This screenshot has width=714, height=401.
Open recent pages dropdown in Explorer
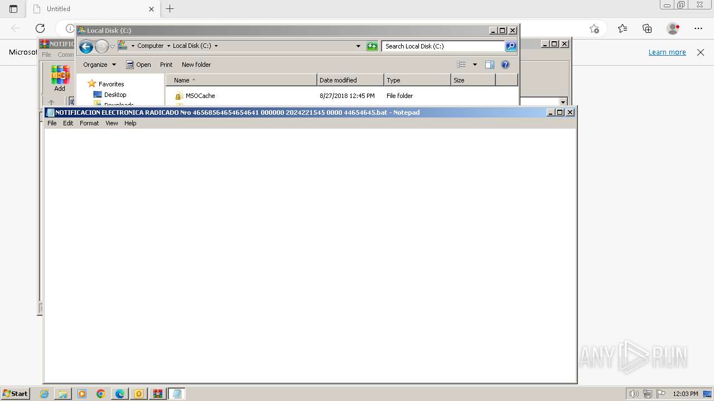click(x=112, y=46)
